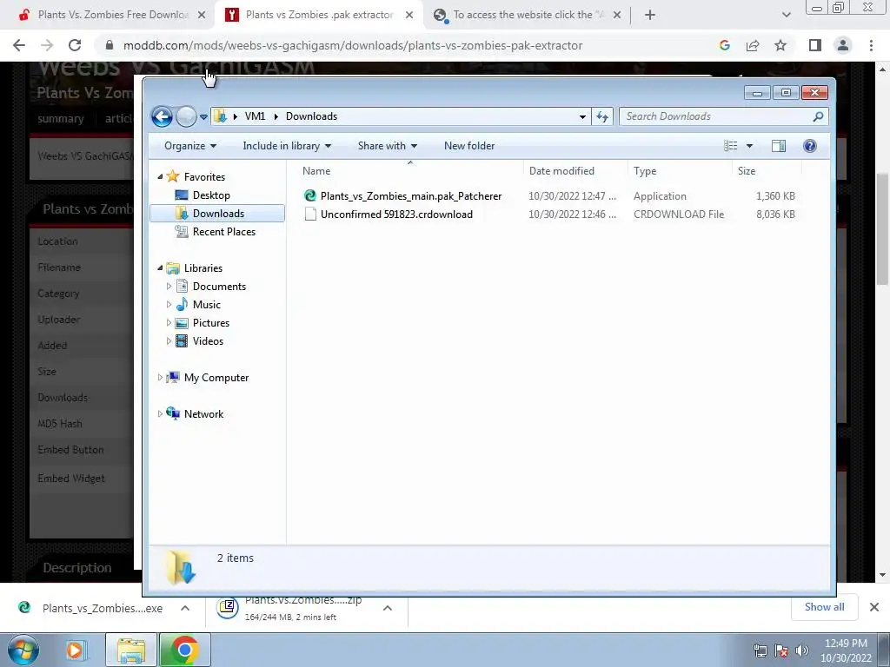Open the Organize menu
This screenshot has width=890, height=667.
[x=190, y=146]
